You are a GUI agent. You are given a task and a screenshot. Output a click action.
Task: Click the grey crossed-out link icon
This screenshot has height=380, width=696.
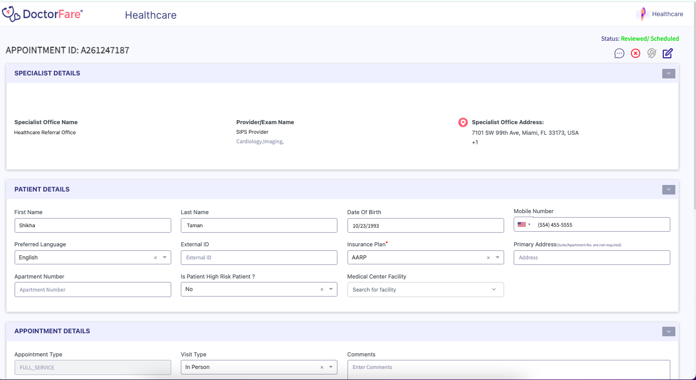652,53
